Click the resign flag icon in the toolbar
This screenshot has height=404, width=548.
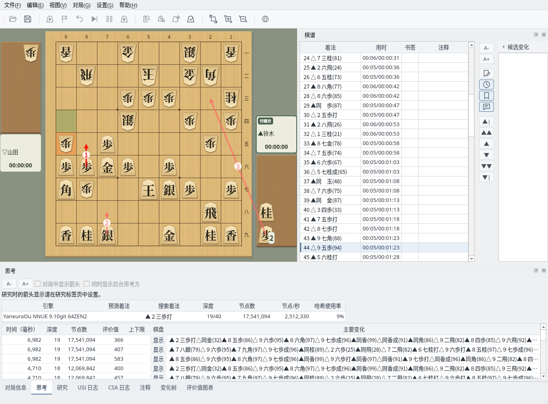65,19
